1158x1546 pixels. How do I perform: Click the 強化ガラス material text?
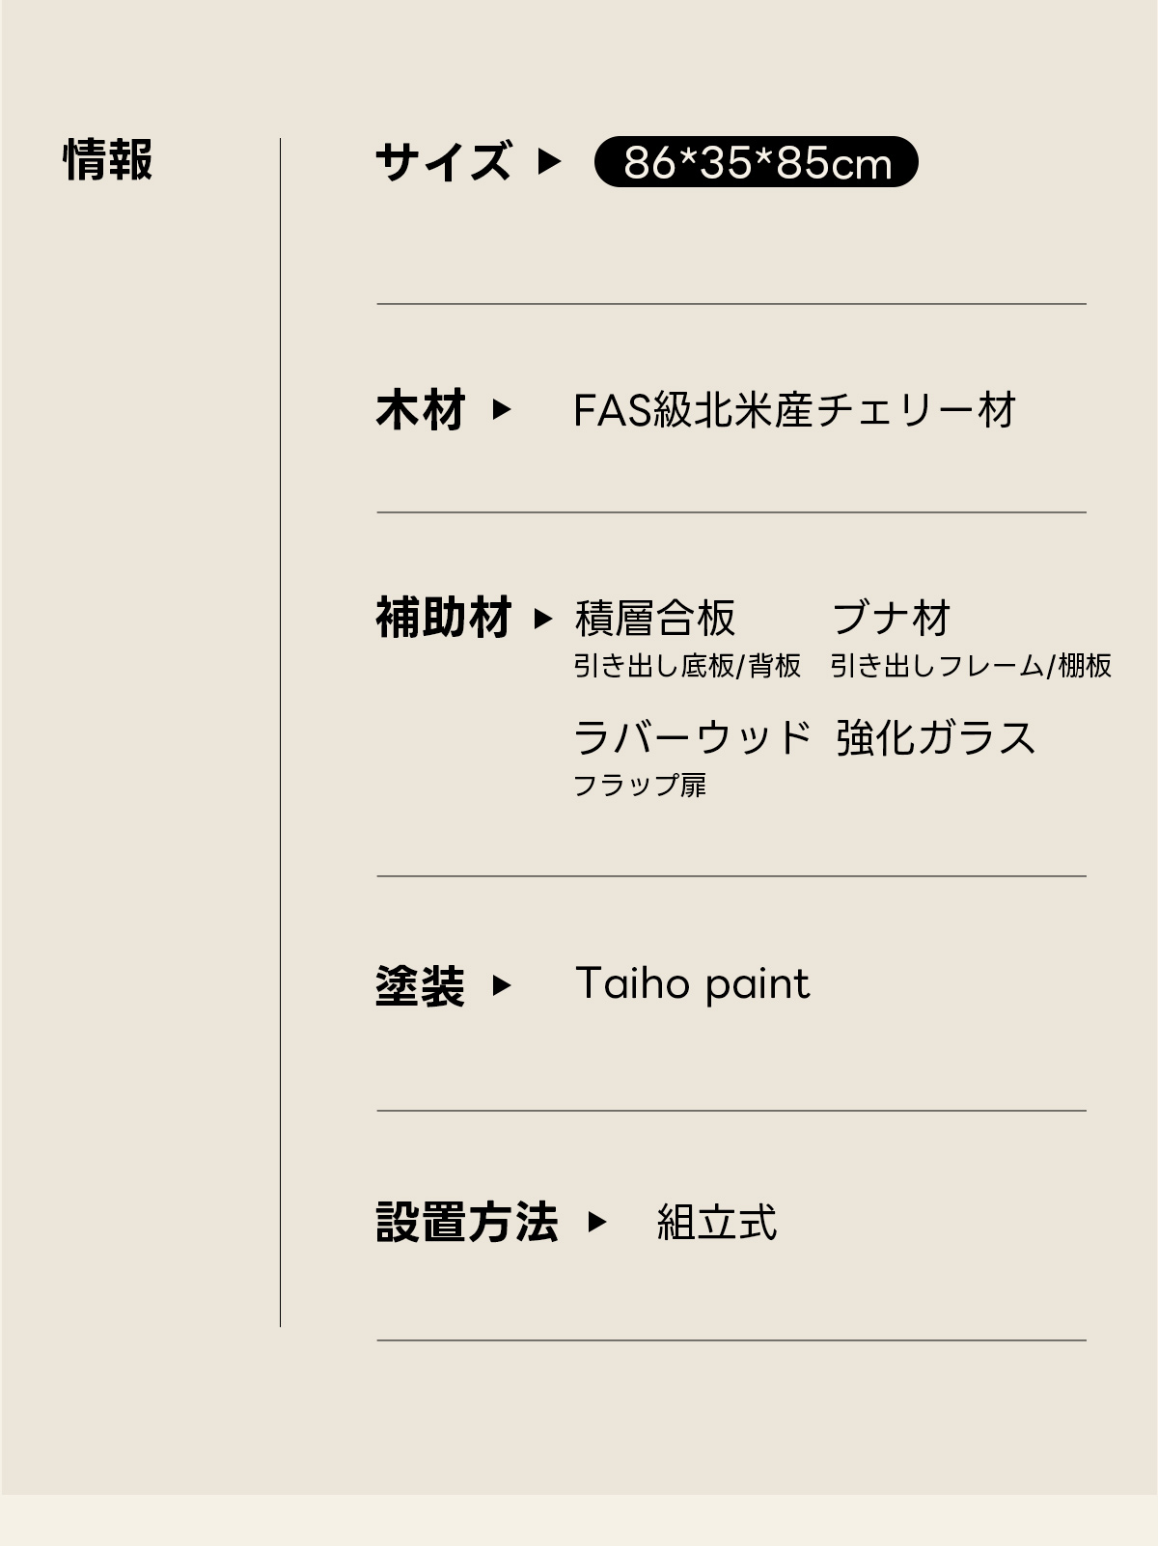coord(935,738)
